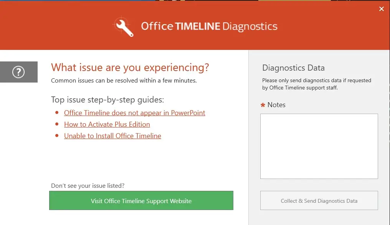The image size is (390, 225).
Task: Click the 'Top issue step-by-step guides:' subheading
Action: pos(107,100)
